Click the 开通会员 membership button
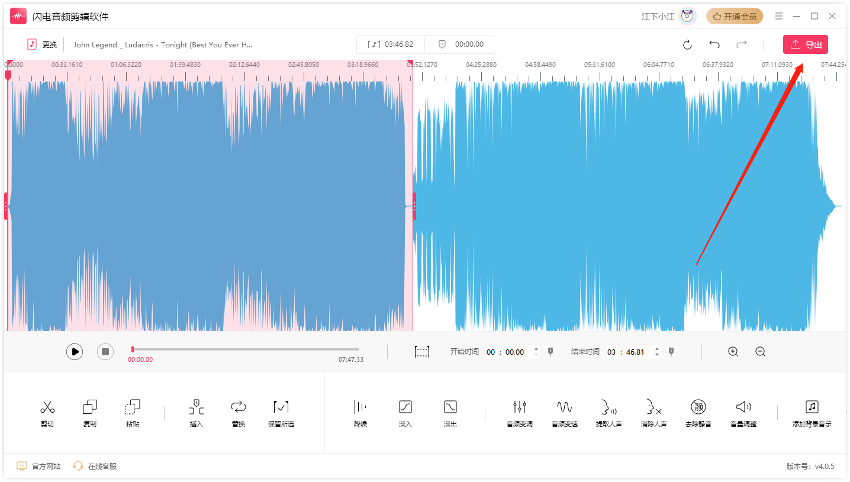The width and height of the screenshot is (850, 482). coord(735,16)
